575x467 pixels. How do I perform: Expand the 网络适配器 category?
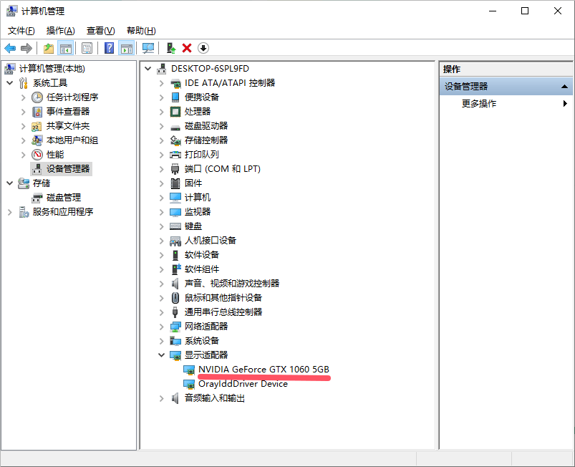point(160,326)
